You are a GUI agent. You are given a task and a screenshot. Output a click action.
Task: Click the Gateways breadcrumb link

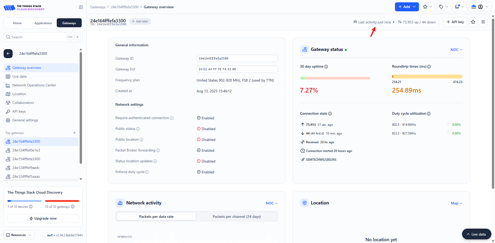click(98, 7)
